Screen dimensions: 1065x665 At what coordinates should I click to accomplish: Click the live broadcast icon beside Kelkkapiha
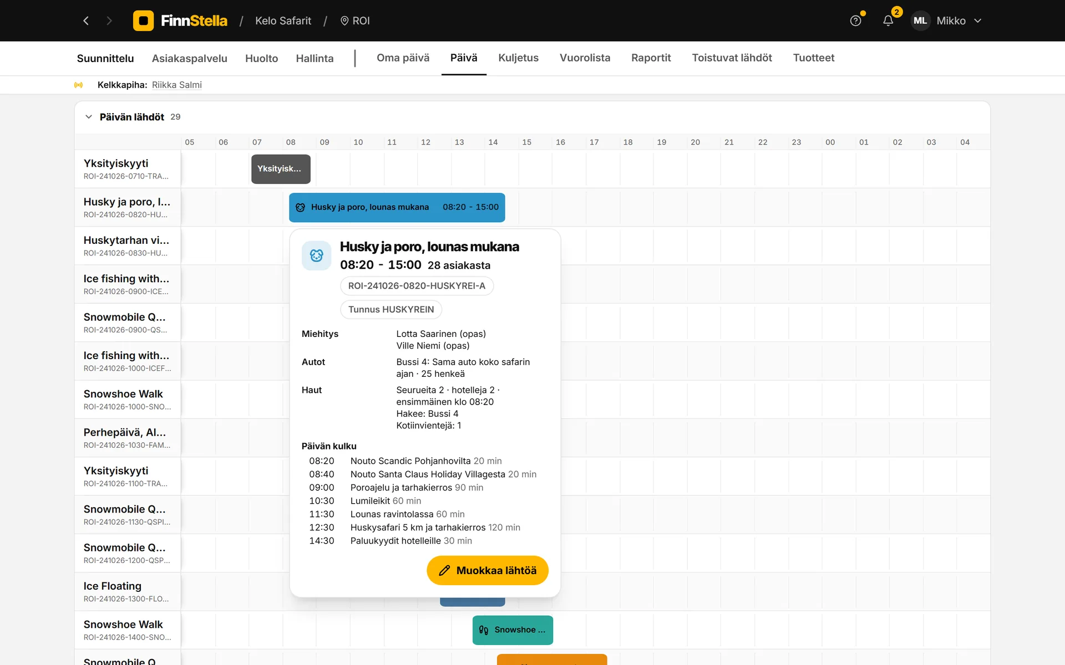point(78,85)
